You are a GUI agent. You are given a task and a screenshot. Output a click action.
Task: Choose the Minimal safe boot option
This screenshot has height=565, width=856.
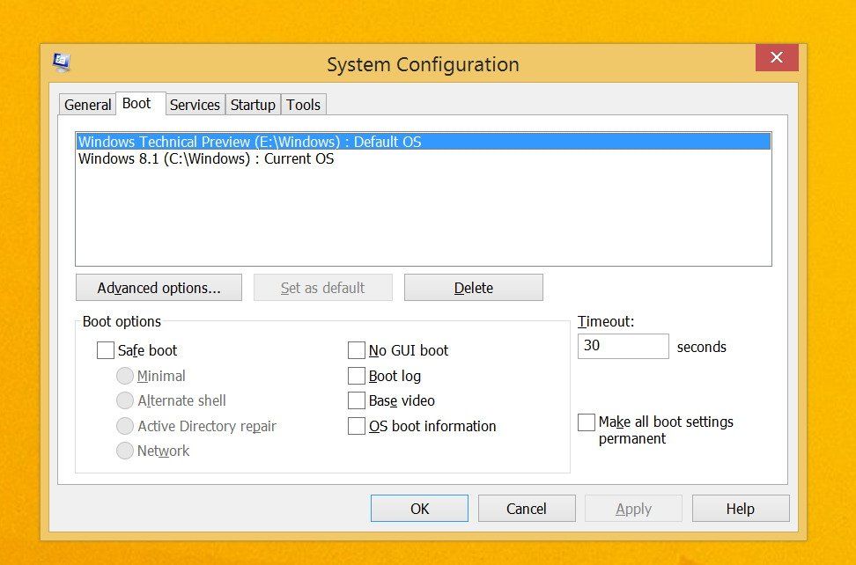[125, 376]
